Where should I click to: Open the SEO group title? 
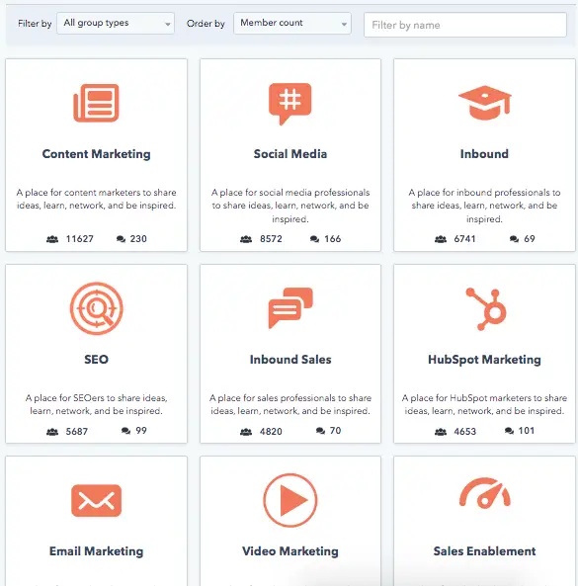(97, 360)
